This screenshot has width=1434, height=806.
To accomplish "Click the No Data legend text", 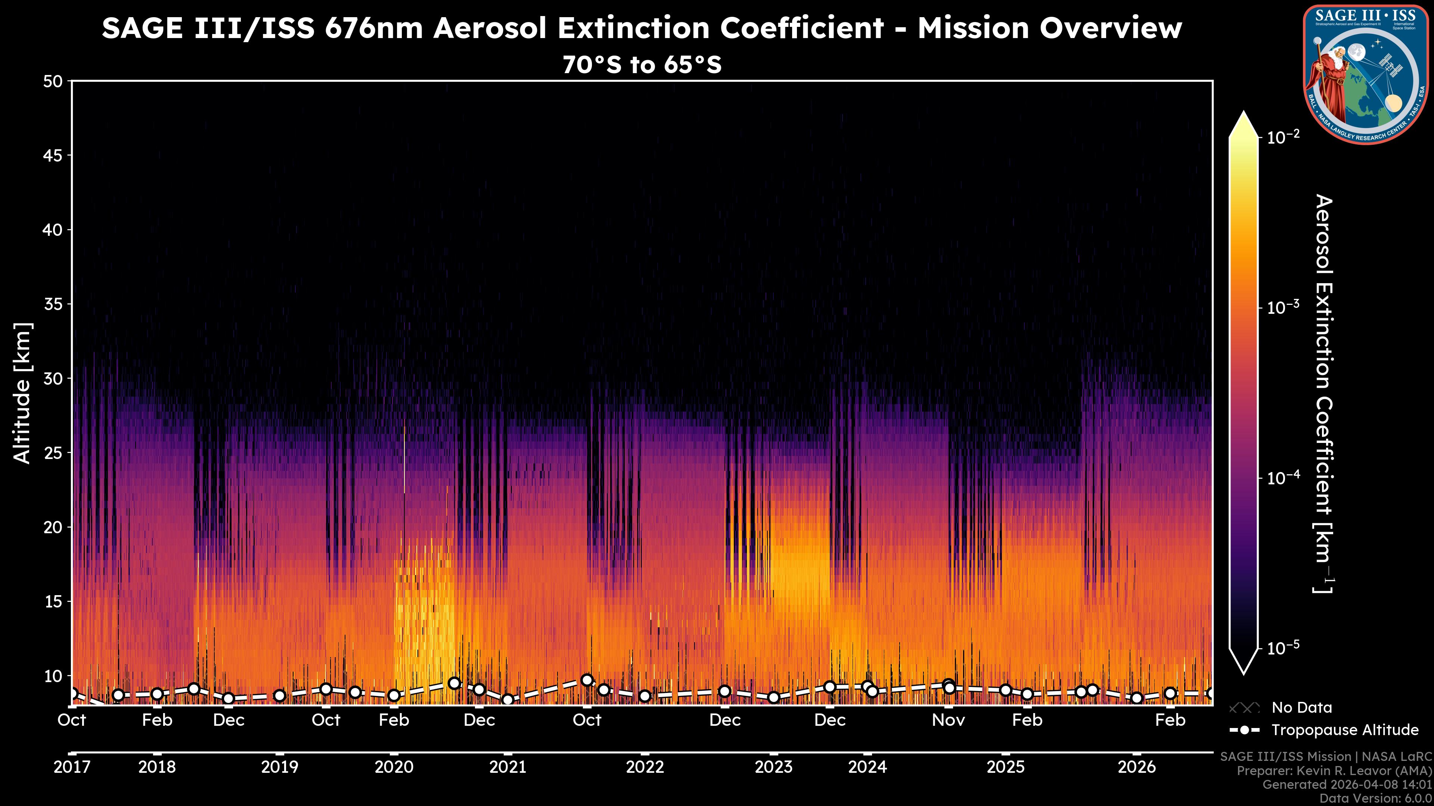I will 1301,707.
